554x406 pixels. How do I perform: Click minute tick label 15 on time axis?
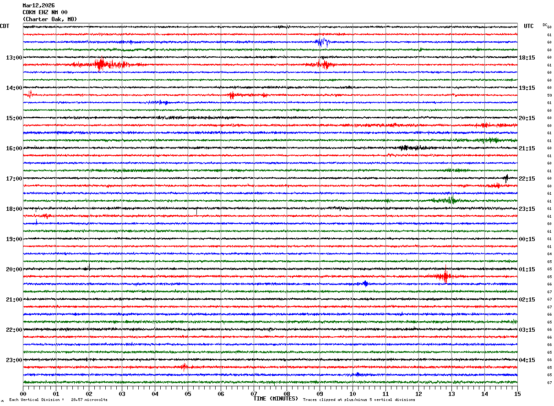tap(517, 394)
